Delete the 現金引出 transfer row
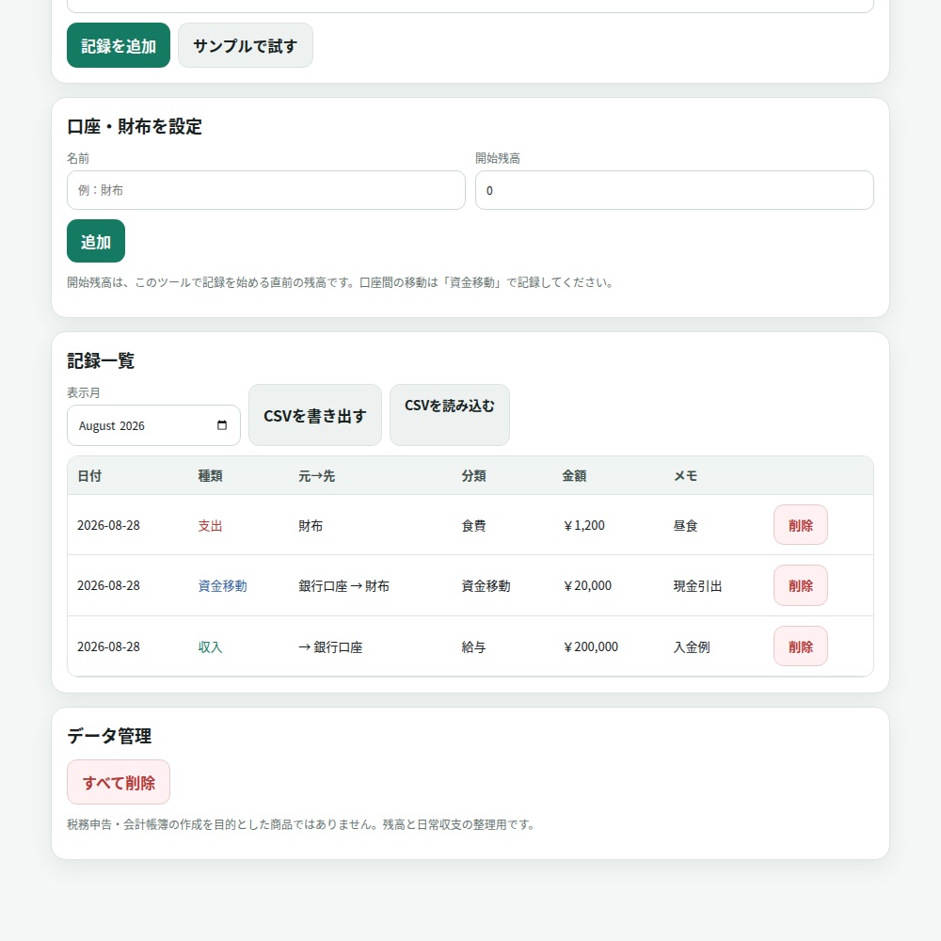This screenshot has height=941, width=941. [801, 585]
